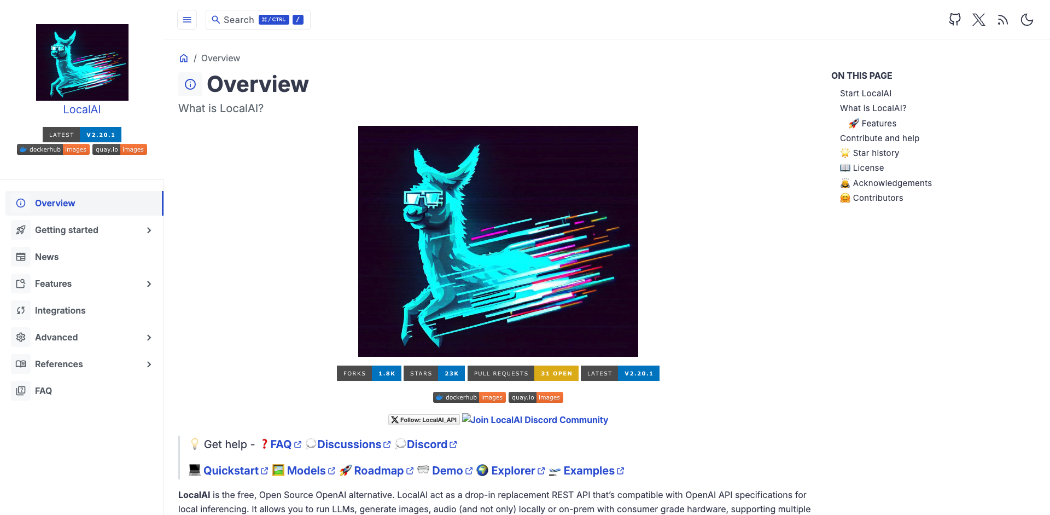Jump to Star history in page contents
This screenshot has height=515, width=1050.
tap(876, 153)
